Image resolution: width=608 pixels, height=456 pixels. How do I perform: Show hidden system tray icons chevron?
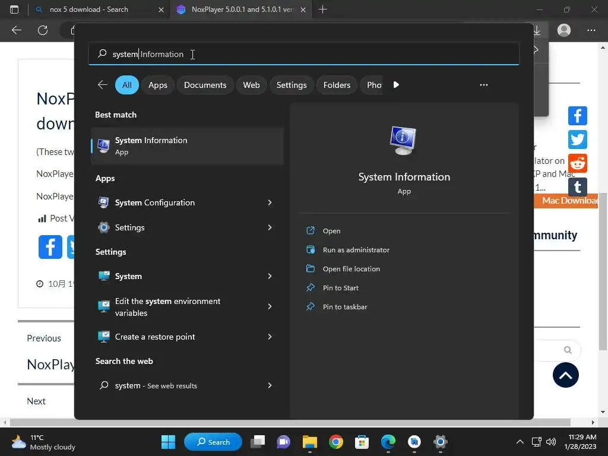point(520,442)
